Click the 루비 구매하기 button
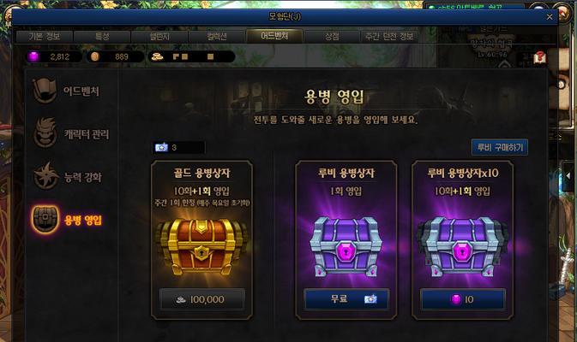This screenshot has height=342, width=577. point(500,147)
